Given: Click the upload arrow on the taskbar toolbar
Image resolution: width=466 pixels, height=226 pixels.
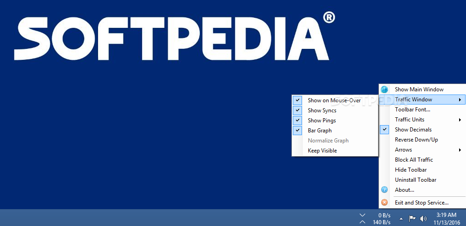Looking at the screenshot, I should 362,222.
